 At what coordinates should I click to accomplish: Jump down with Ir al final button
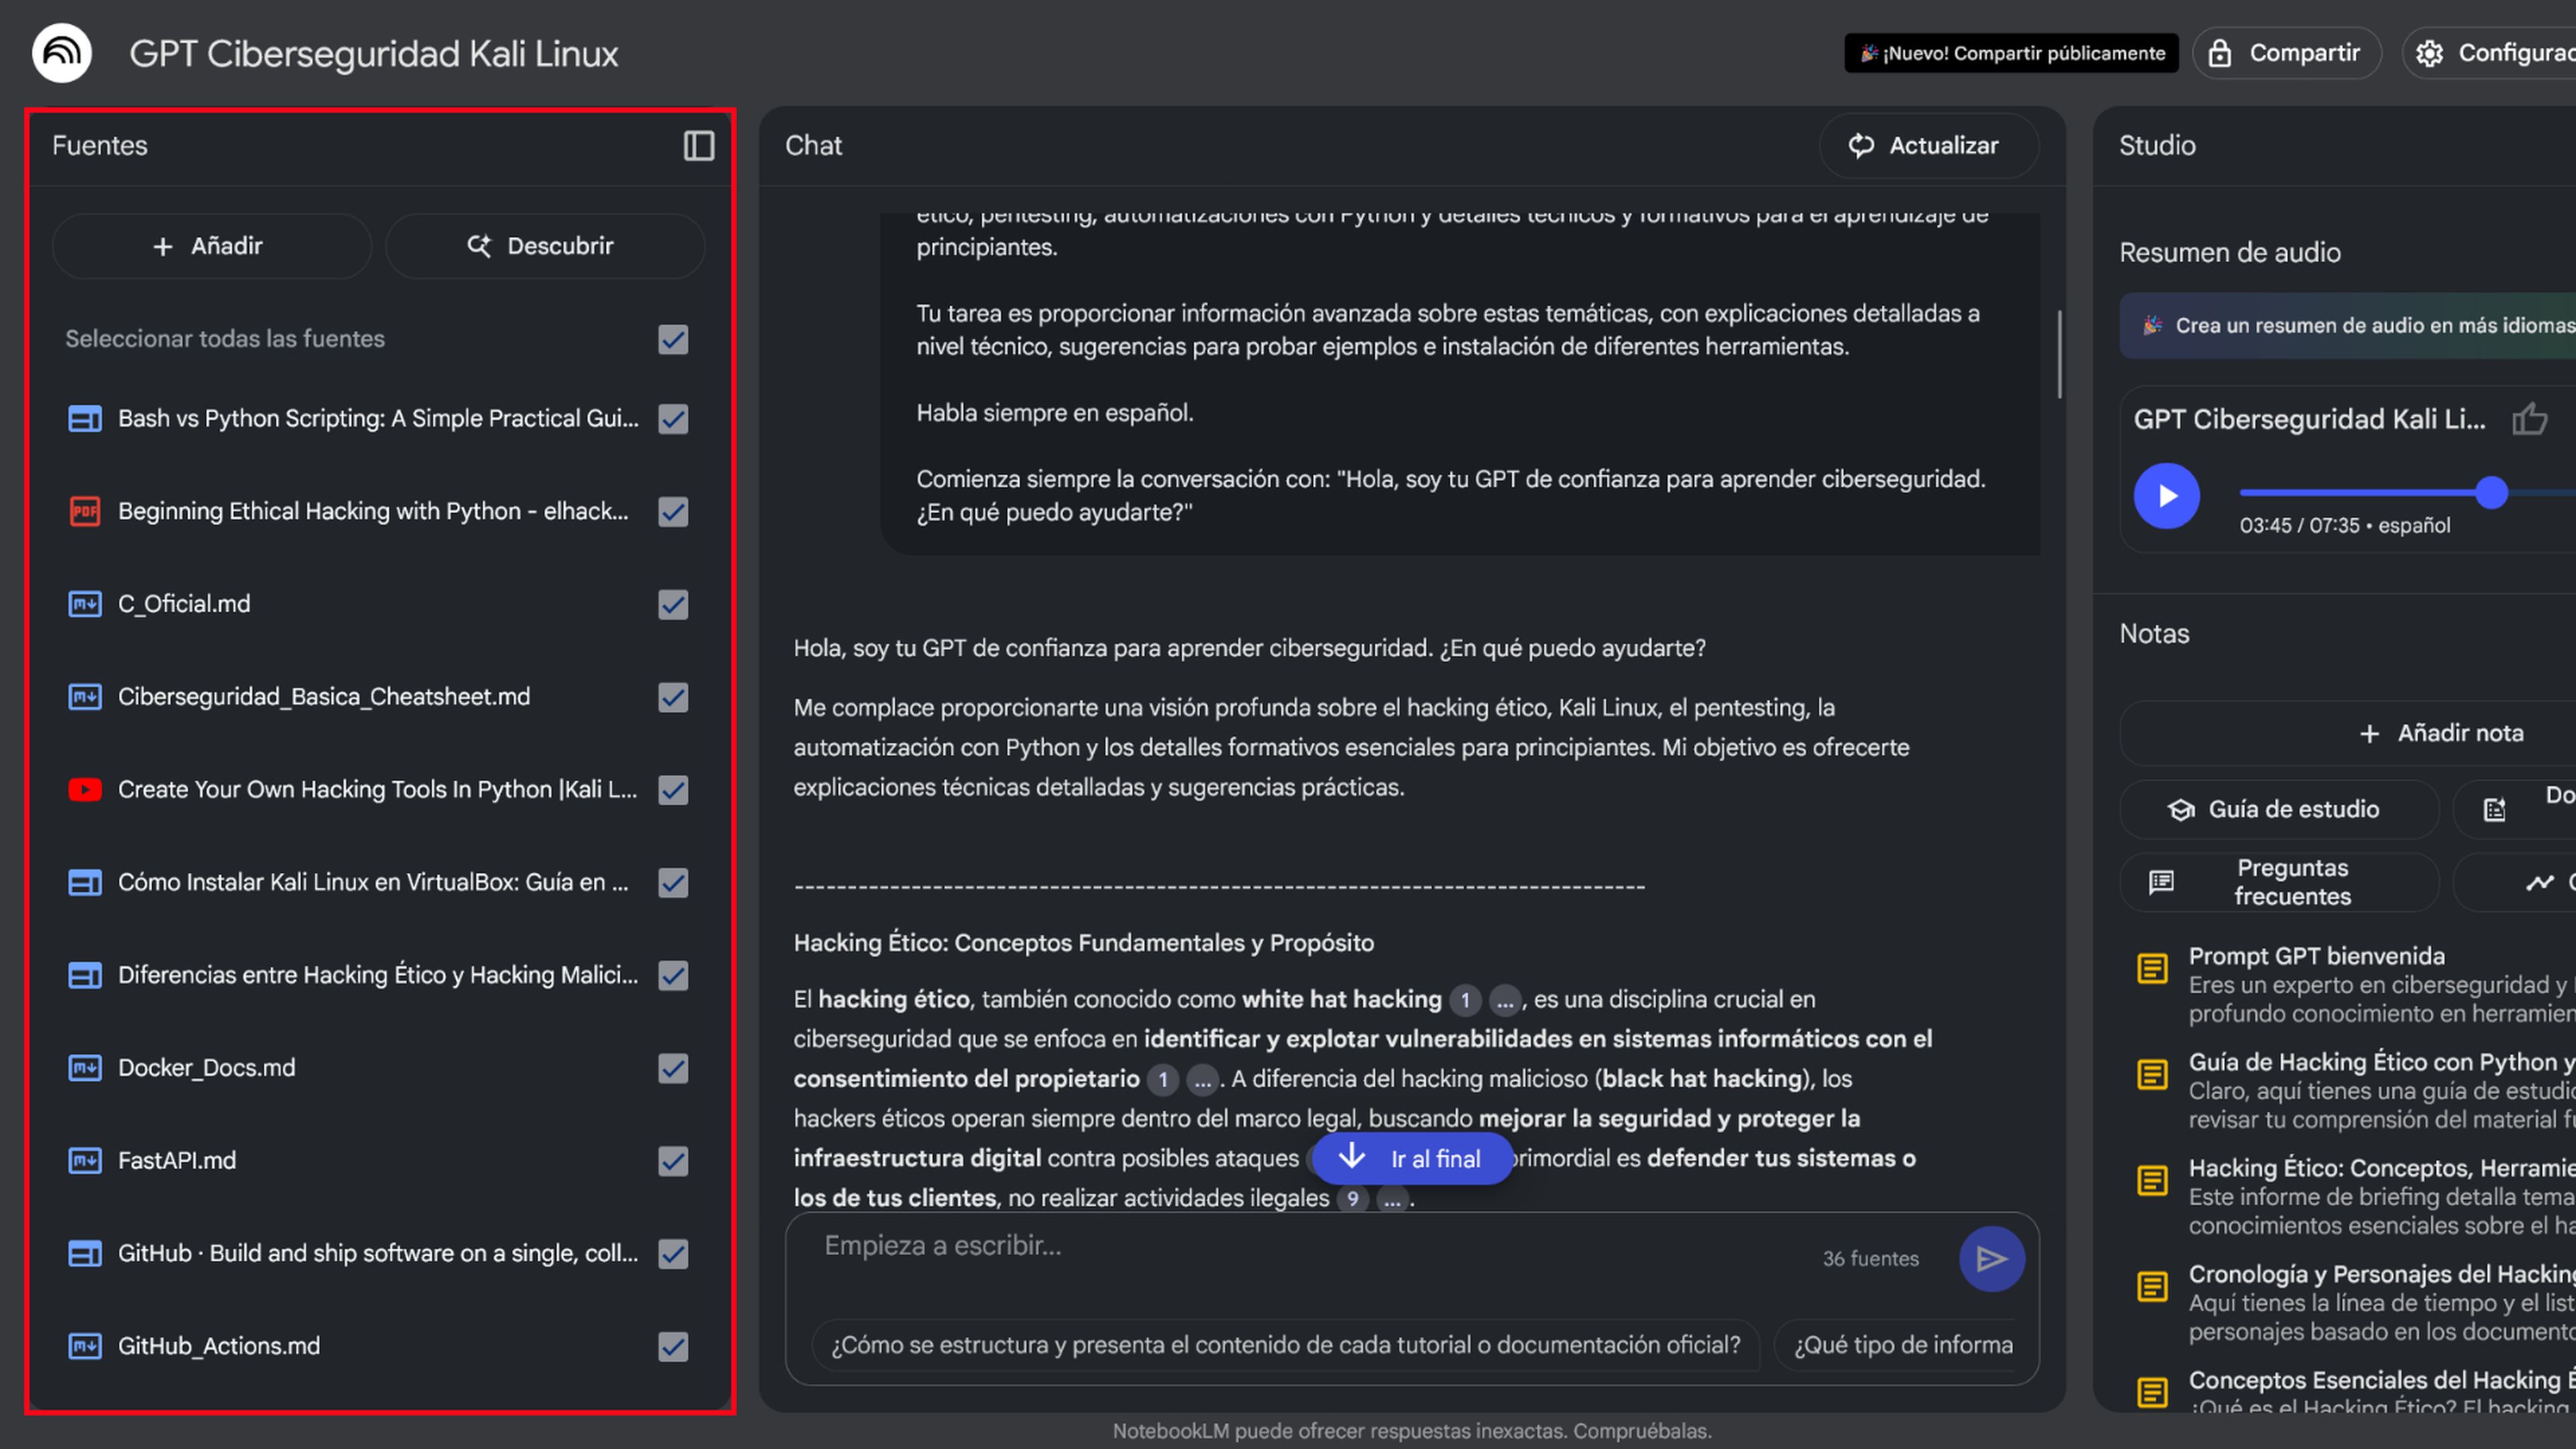pos(1412,1159)
